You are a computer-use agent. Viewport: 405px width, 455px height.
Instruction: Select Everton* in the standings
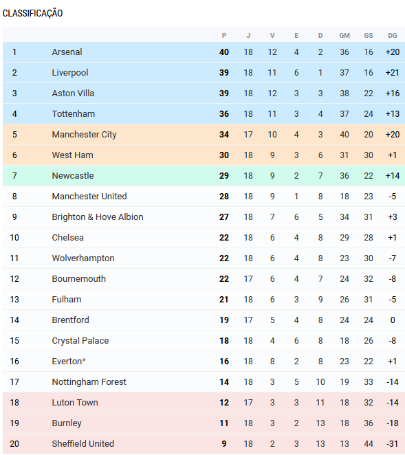click(69, 361)
